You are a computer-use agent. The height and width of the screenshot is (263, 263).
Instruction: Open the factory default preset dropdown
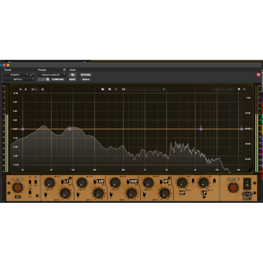(x=52, y=75)
